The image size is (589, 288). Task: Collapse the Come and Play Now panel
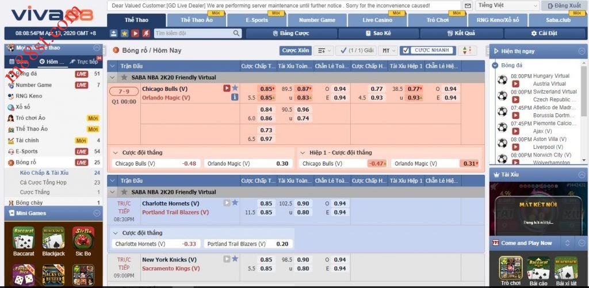point(582,243)
